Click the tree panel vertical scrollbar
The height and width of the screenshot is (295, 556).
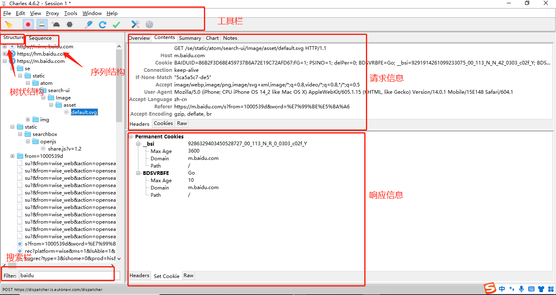tap(119, 85)
